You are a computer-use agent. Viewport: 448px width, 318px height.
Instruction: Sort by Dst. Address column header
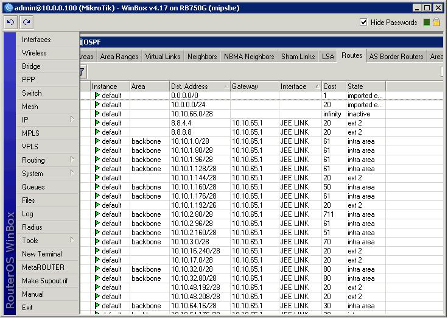(200, 87)
